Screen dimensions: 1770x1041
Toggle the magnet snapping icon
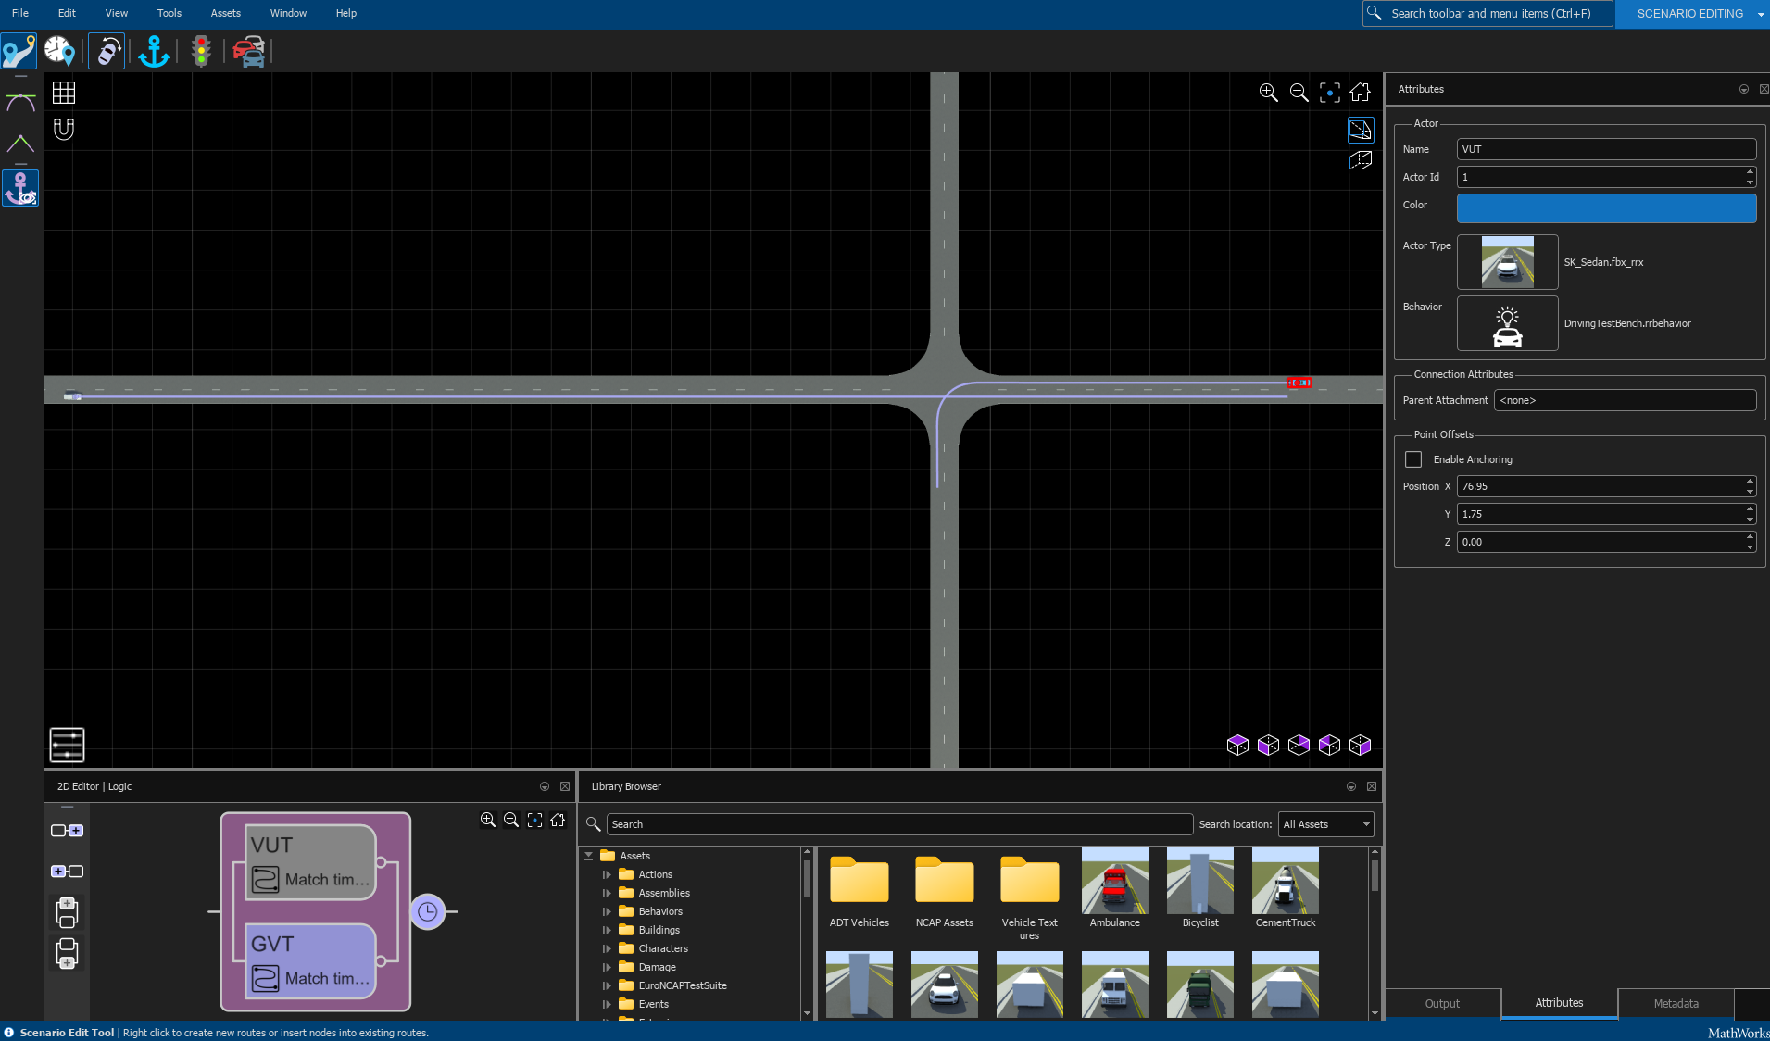coord(64,129)
